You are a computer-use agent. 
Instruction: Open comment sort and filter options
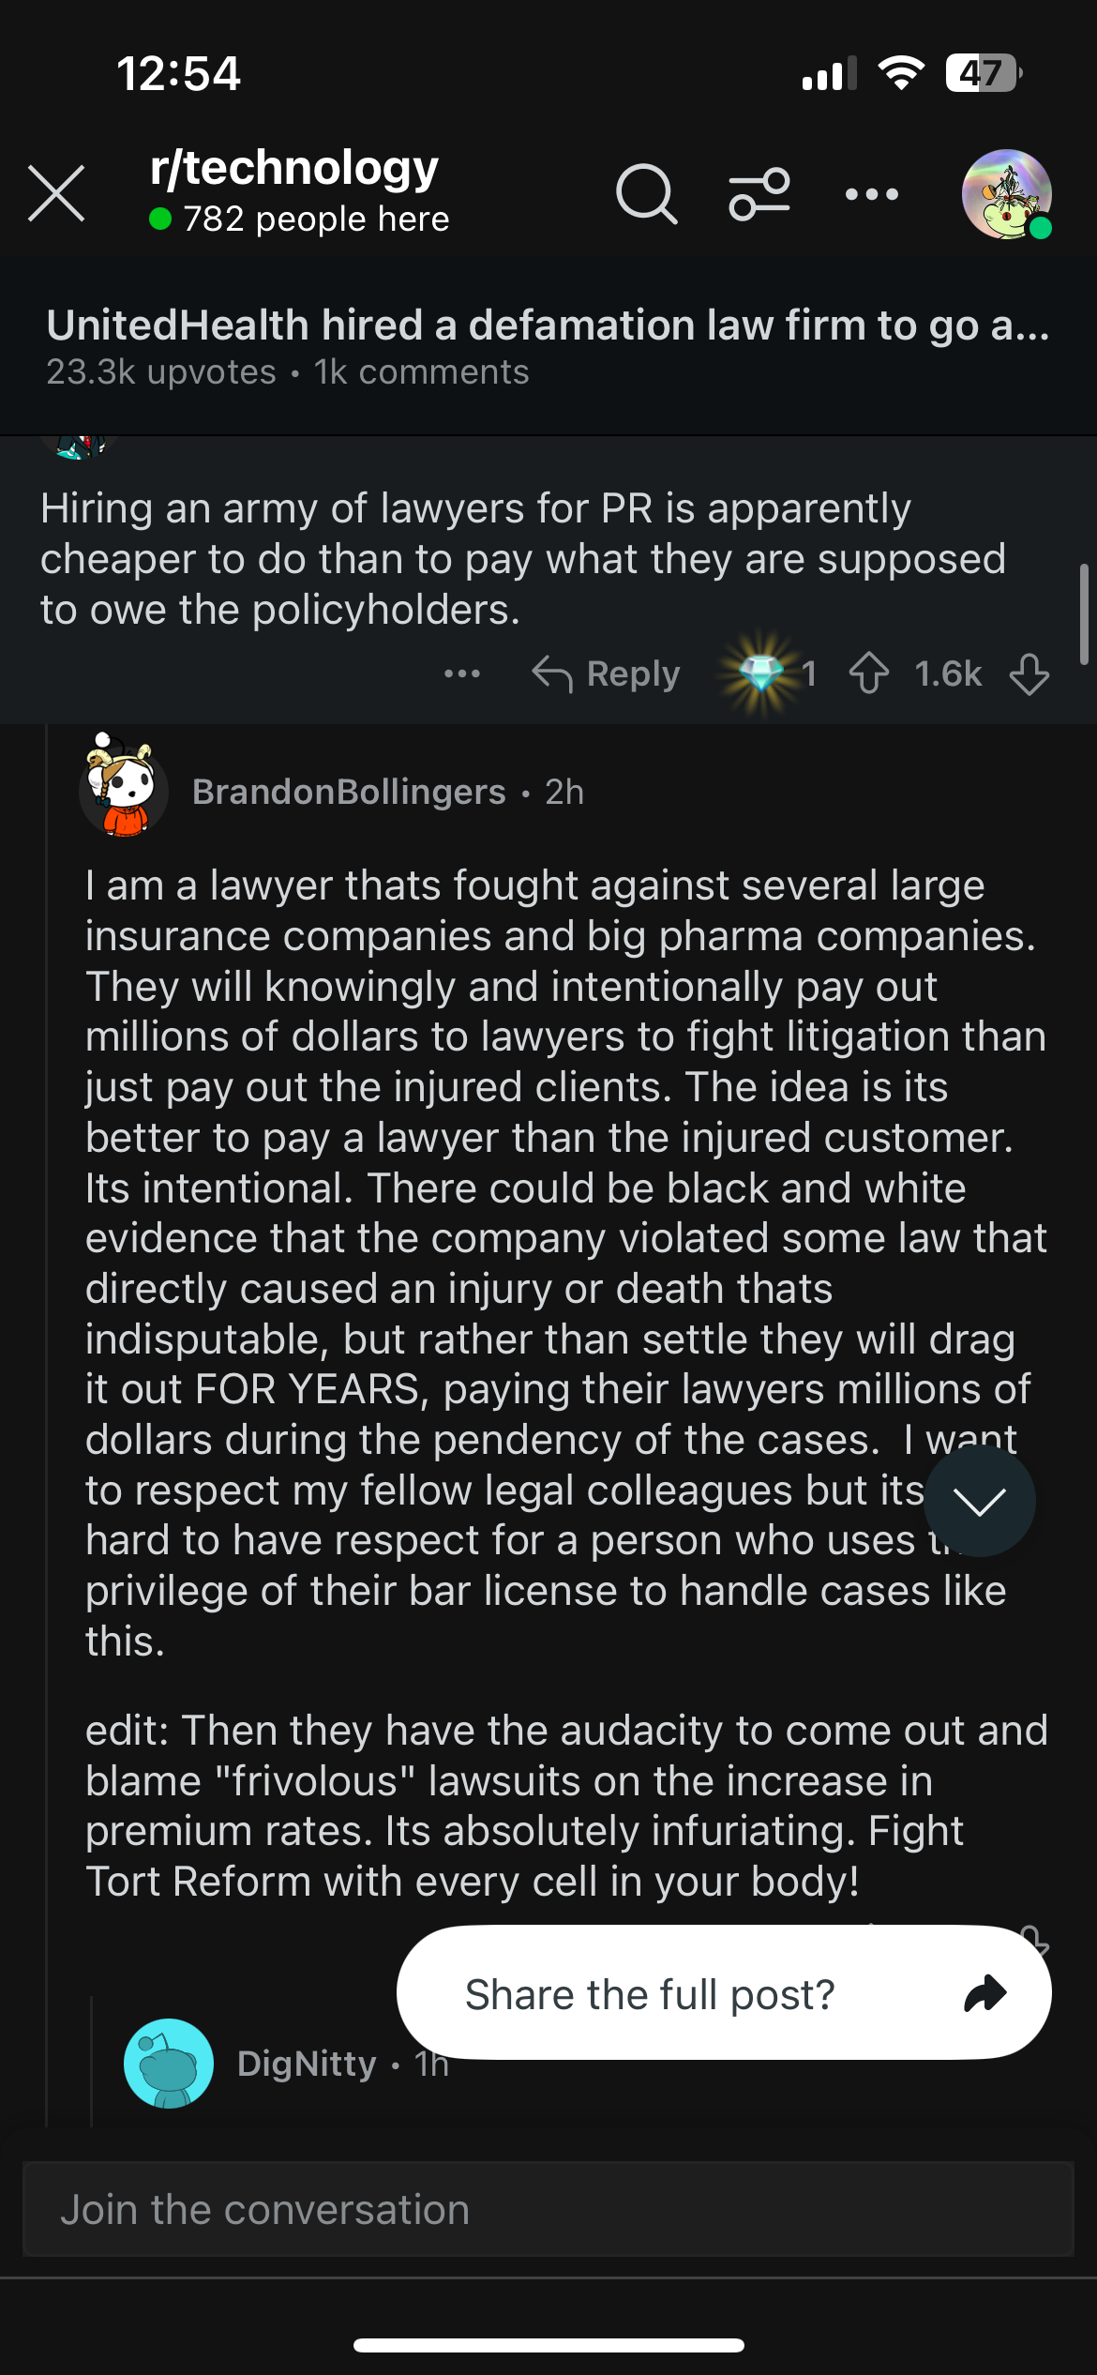[759, 194]
